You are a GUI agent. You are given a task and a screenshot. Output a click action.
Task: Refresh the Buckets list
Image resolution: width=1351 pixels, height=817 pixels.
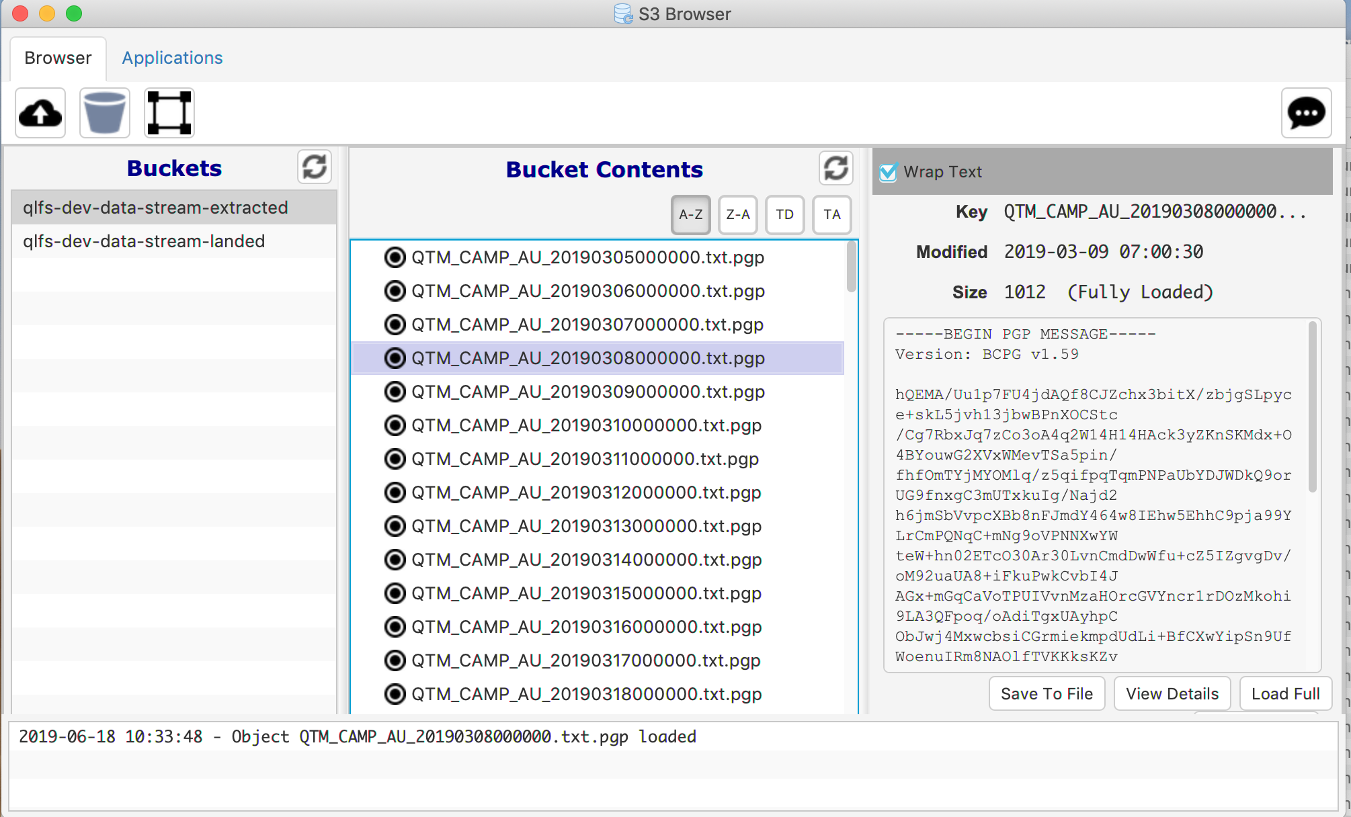(x=314, y=167)
